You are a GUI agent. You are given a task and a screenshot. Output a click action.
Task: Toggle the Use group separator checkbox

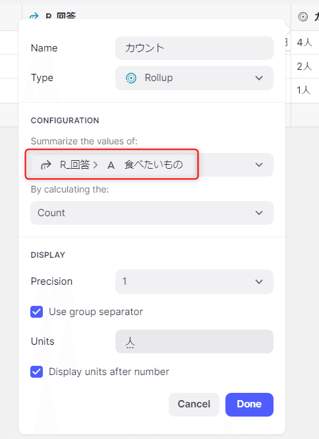[37, 312]
